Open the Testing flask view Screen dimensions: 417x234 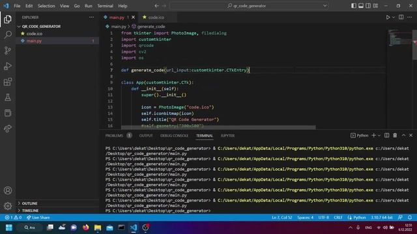tap(8, 97)
